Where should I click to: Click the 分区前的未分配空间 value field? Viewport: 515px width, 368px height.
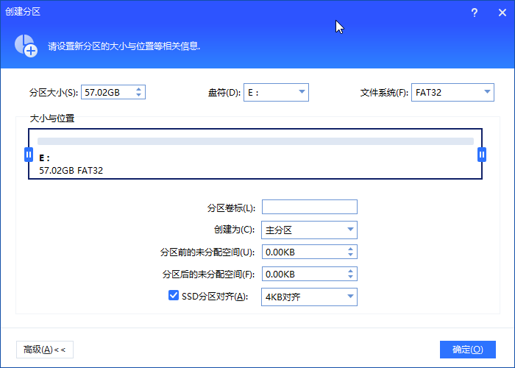click(302, 252)
